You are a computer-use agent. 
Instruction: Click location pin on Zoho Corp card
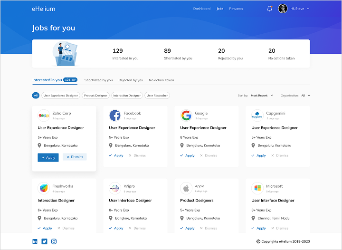click(x=39, y=145)
